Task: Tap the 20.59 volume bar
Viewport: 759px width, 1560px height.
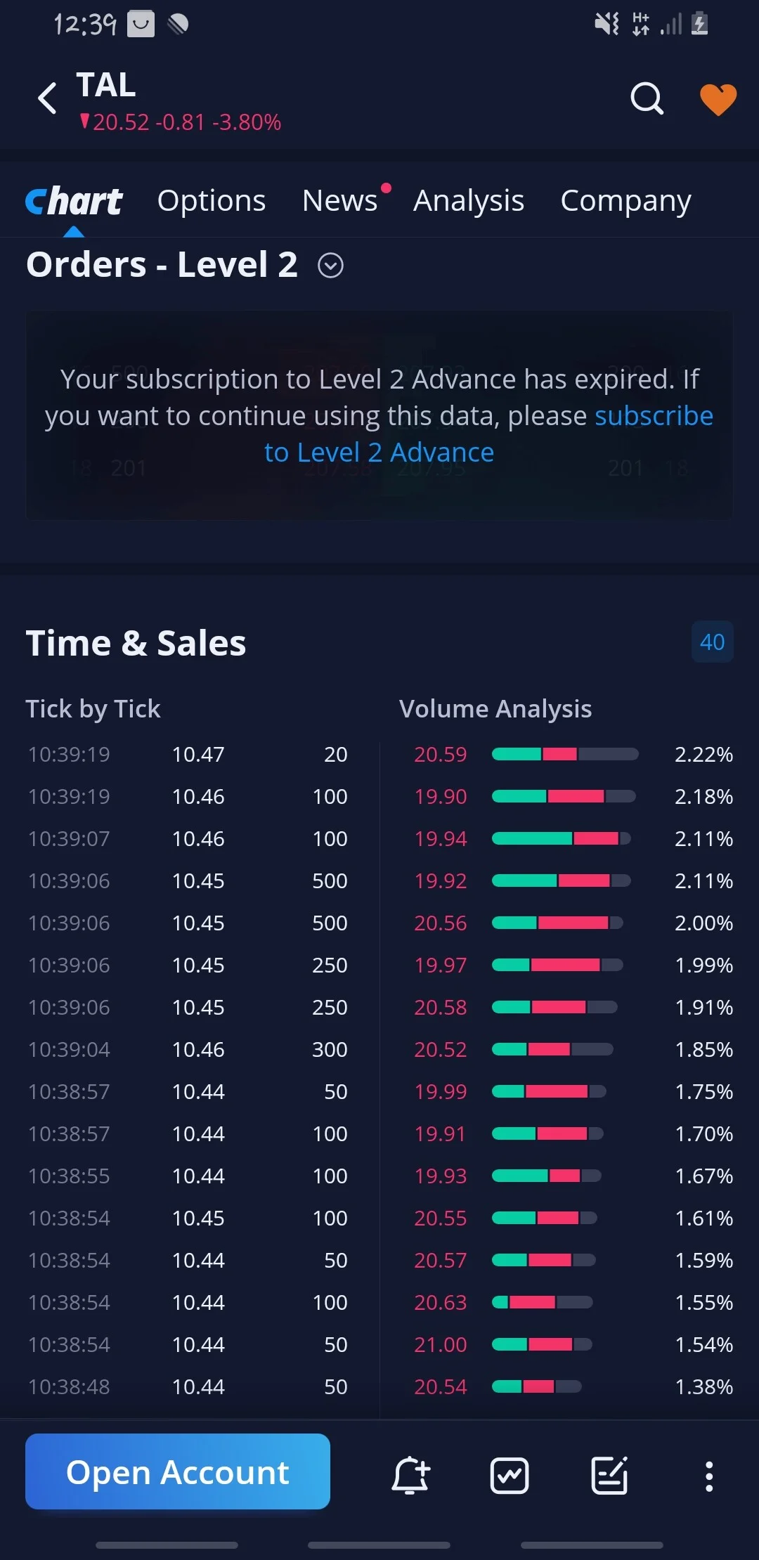Action: point(565,754)
